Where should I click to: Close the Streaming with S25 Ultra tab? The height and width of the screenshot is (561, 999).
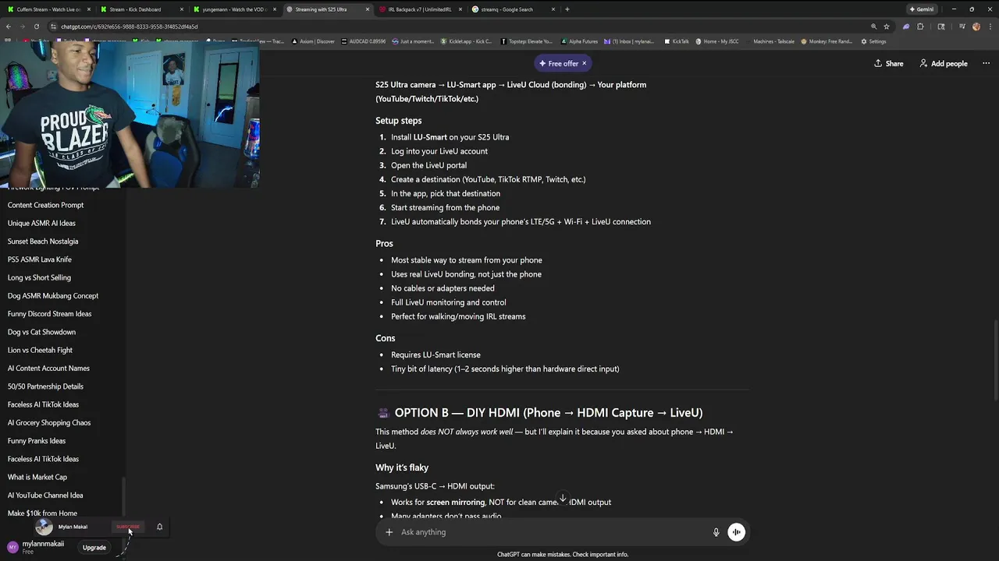[x=368, y=9]
